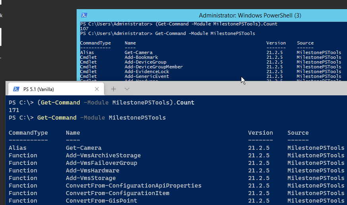Open a new terminal tab with plus button

point(113,89)
